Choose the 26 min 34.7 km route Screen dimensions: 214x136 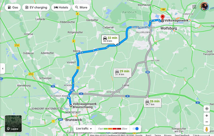152,103
